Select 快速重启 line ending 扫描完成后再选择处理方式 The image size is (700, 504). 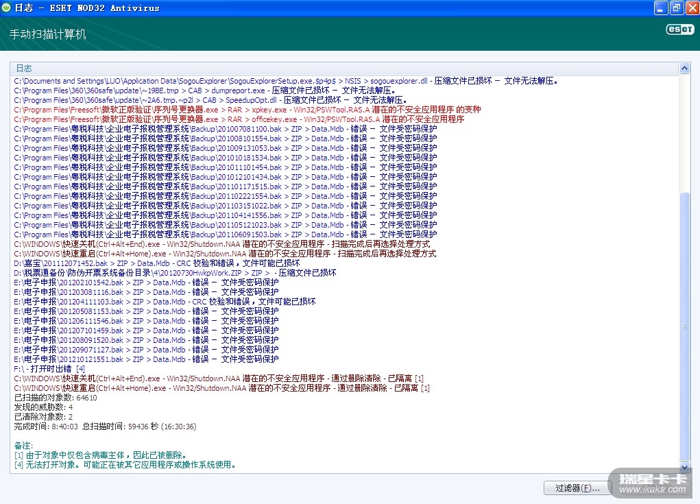(x=225, y=254)
